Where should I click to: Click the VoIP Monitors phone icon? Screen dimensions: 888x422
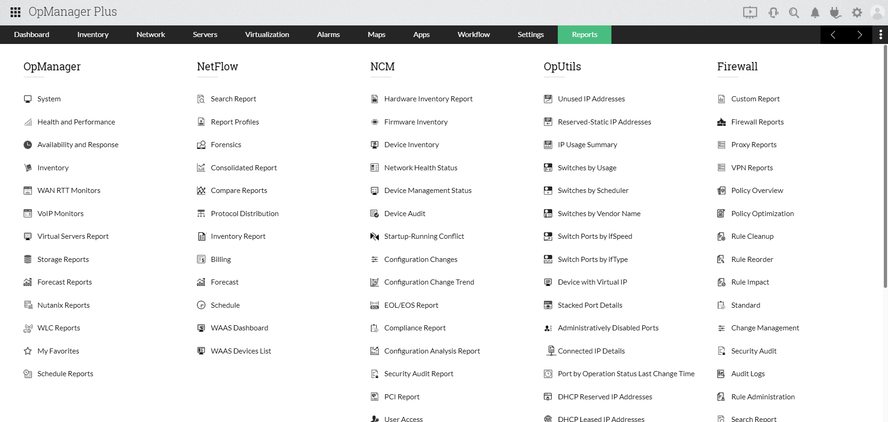[x=27, y=213]
